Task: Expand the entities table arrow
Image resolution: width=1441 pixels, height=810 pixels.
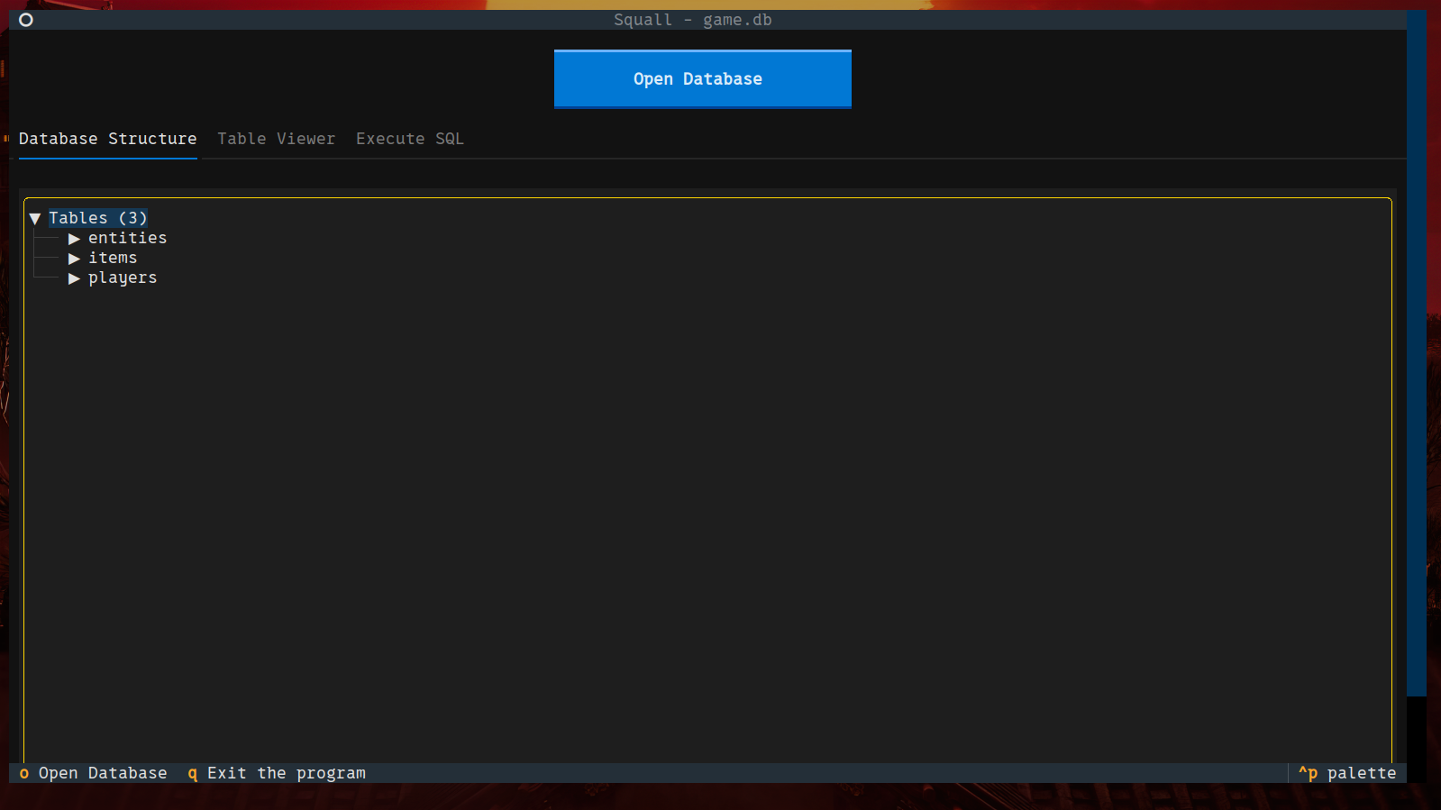Action: click(74, 239)
